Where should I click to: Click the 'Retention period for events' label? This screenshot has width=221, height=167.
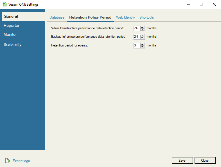(x=69, y=45)
